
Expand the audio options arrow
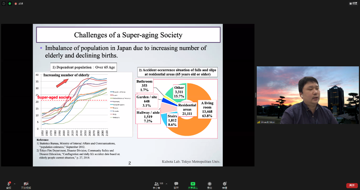coord(14,184)
